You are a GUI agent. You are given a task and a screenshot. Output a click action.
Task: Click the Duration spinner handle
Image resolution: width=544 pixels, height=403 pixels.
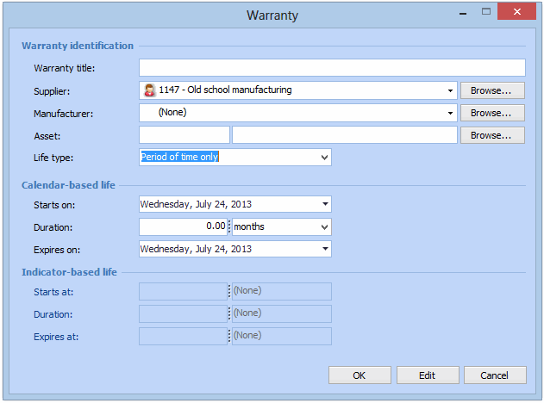(229, 226)
